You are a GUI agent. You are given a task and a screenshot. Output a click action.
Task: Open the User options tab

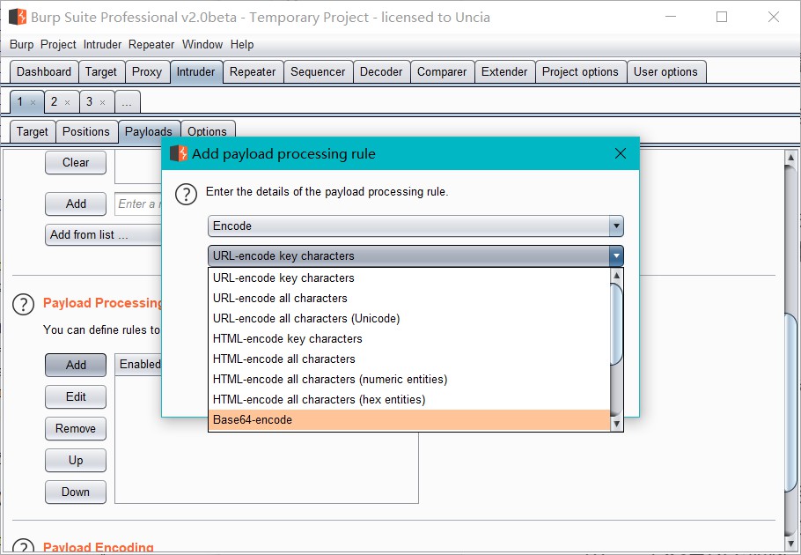coord(665,71)
